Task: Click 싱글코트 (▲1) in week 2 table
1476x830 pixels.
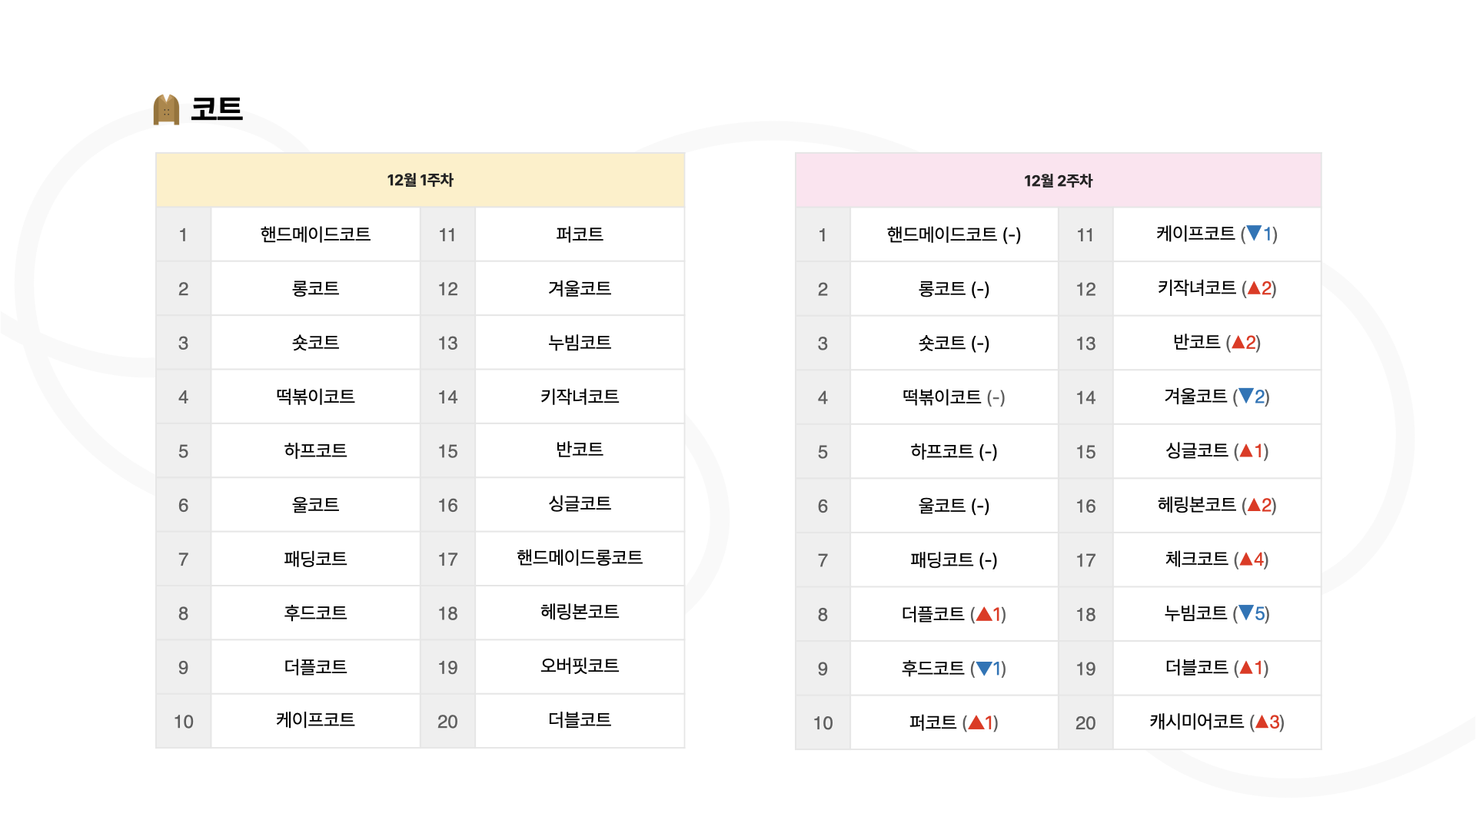Action: [x=1216, y=450]
